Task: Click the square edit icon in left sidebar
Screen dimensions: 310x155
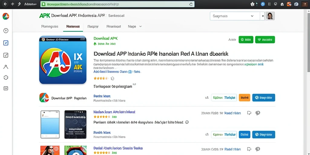Action: (6, 55)
